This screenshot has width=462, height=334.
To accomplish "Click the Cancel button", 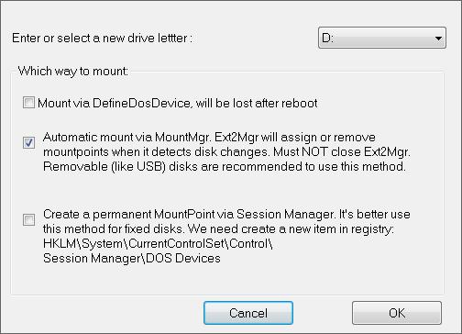I will click(248, 313).
